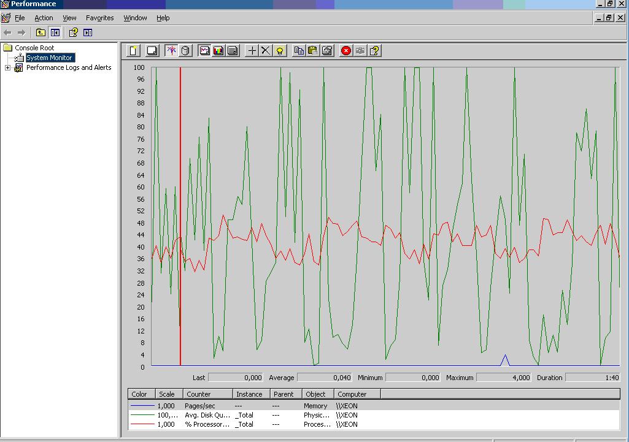Click the Highlight lightbulb icon
629x442 pixels.
pyautogui.click(x=280, y=50)
